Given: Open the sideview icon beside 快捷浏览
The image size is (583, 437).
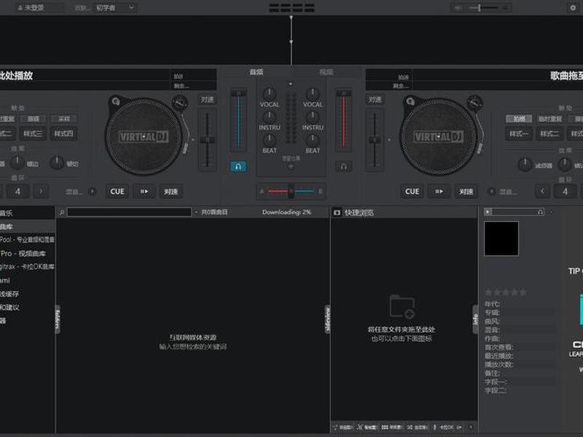Looking at the screenshot, I should click(x=337, y=213).
